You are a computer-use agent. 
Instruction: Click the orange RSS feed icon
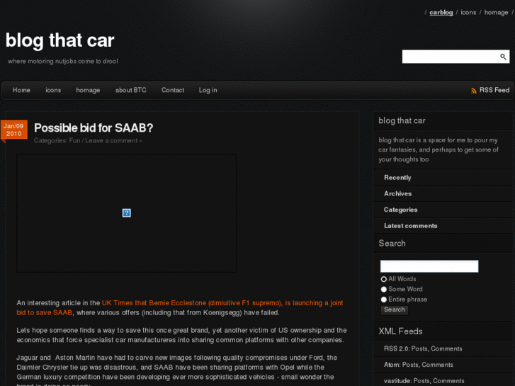[474, 91]
